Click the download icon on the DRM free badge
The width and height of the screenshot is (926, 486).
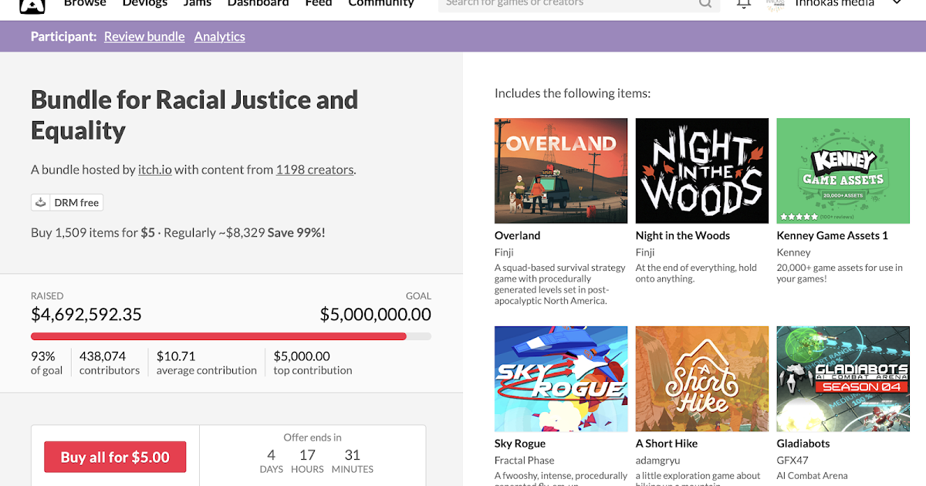40,201
